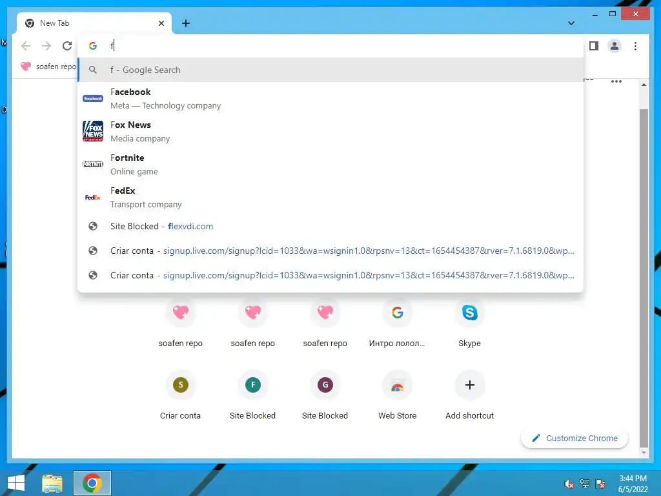This screenshot has height=496, width=661.
Task: Click the browser forward arrow
Action: [x=46, y=46]
